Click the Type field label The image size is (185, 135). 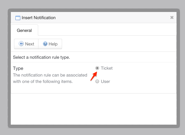coord(18,68)
